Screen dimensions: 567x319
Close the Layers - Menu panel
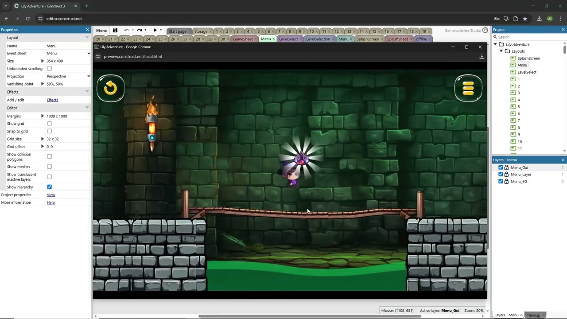coord(563,160)
